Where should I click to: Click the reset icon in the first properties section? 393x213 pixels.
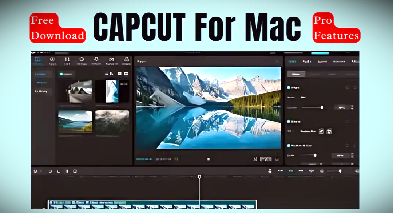click(348, 87)
